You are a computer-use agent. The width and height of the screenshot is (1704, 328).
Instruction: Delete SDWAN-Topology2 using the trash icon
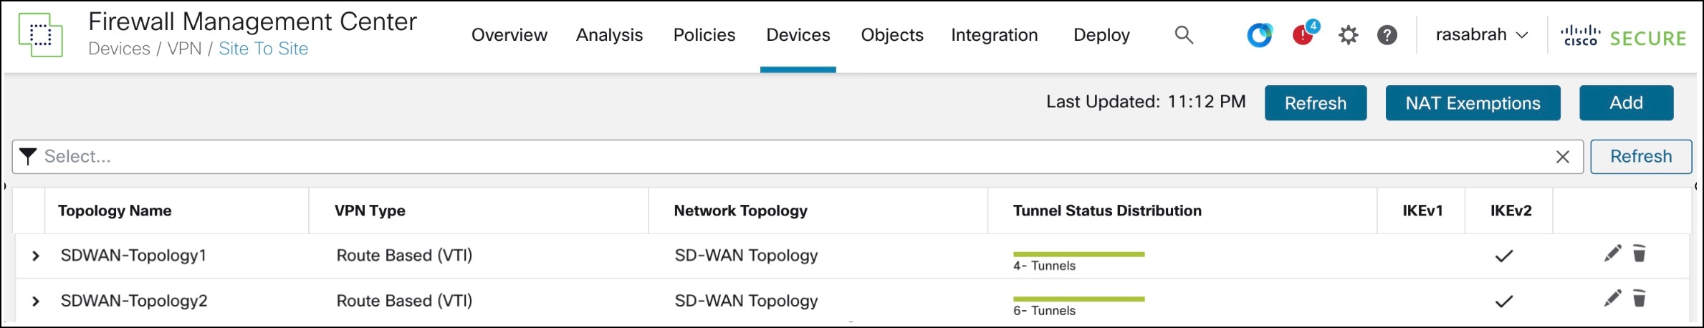click(1639, 299)
